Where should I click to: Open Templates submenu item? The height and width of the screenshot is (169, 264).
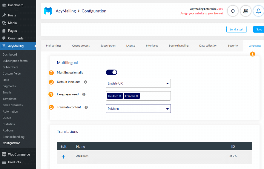[x=10, y=99]
